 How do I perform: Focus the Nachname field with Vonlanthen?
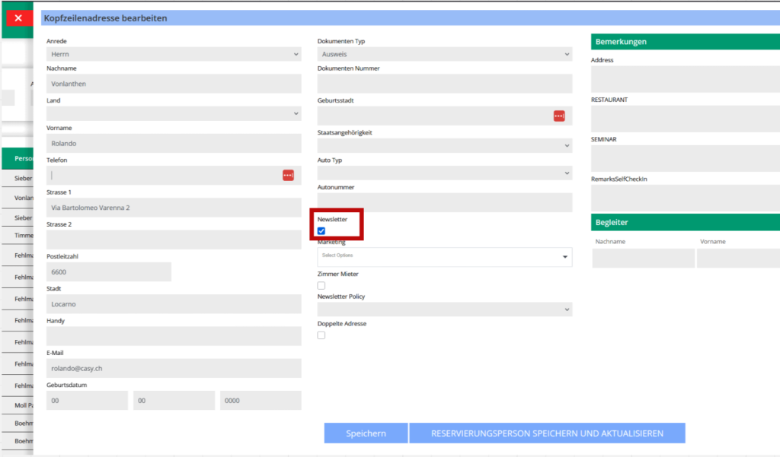pos(174,84)
